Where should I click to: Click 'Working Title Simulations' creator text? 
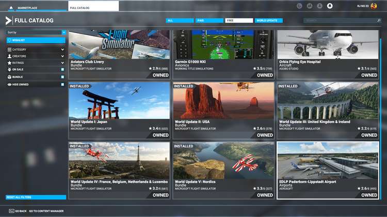pyautogui.click(x=194, y=69)
